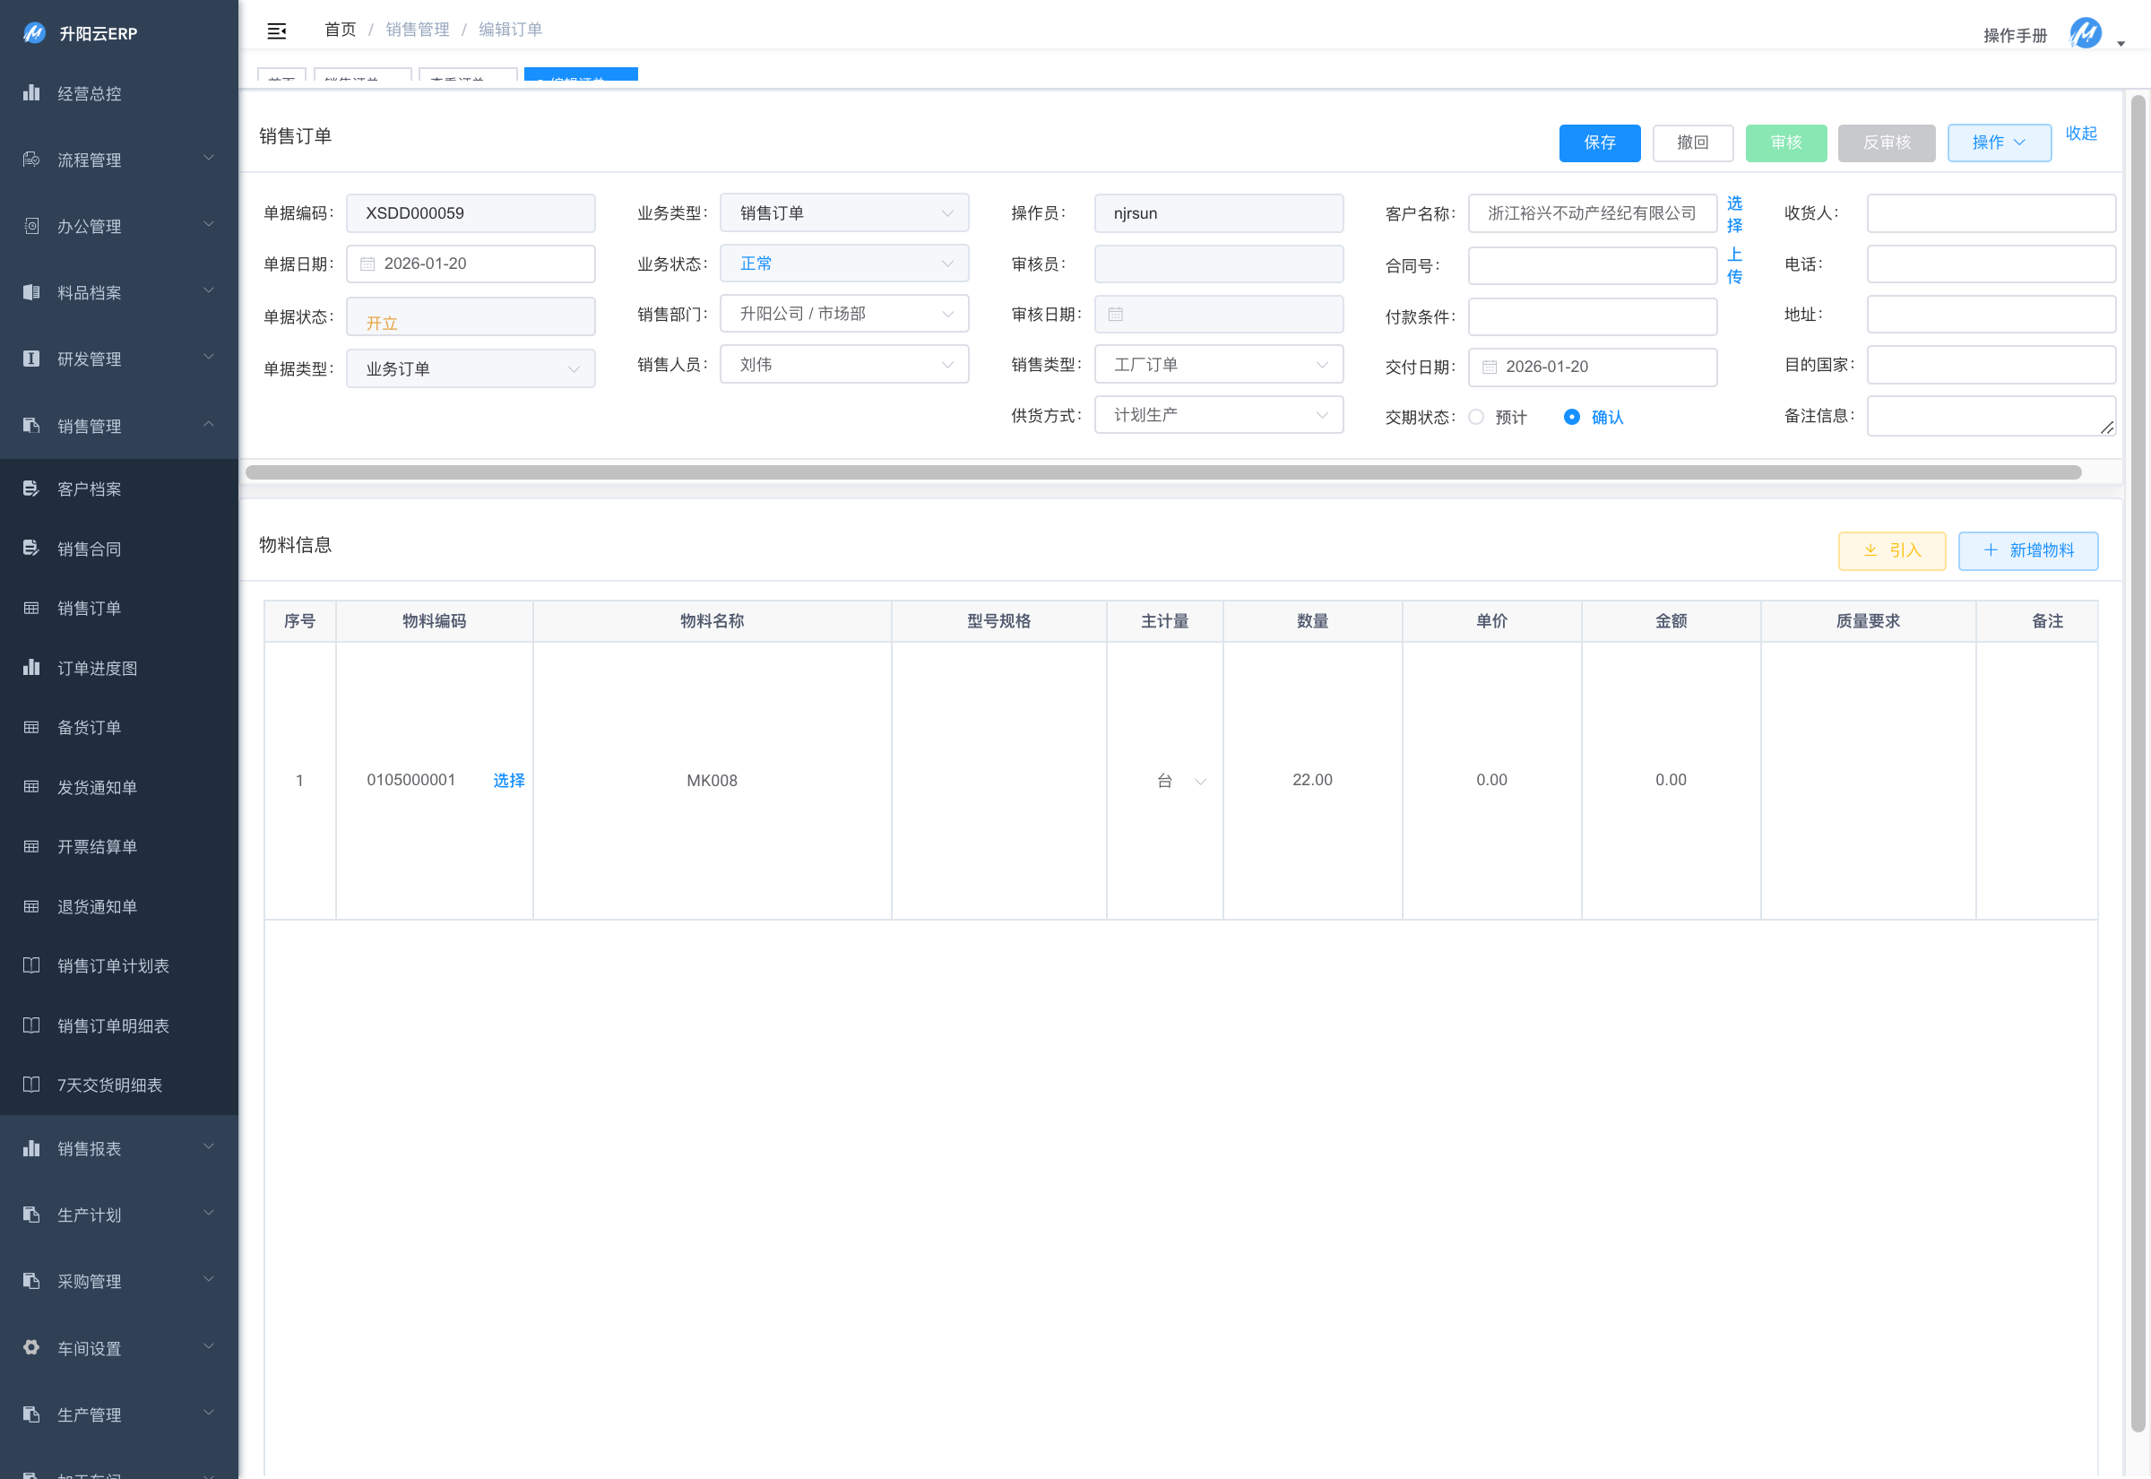Click the 销售订单计划表 book icon
The width and height of the screenshot is (2151, 1479).
pos(31,965)
